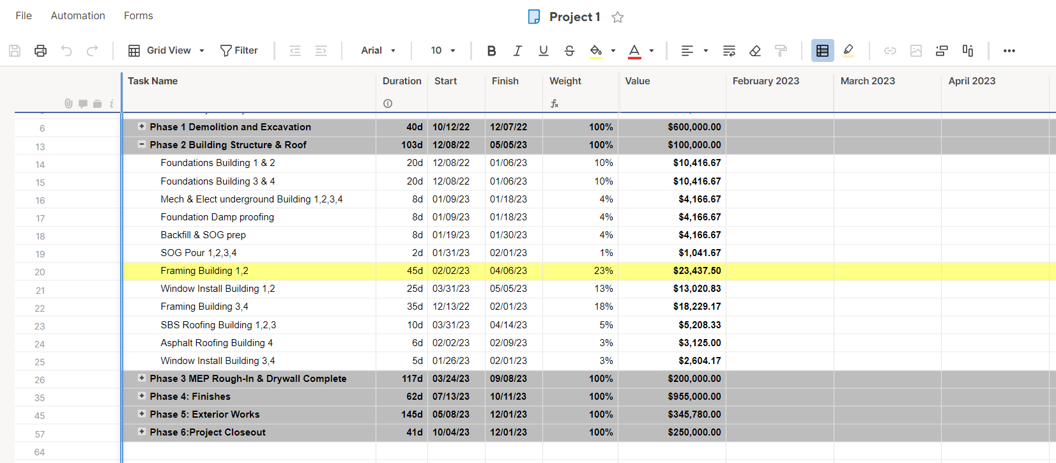Expand Phase 3 MEP Rough-In row
This screenshot has height=463, width=1056.
coord(142,378)
